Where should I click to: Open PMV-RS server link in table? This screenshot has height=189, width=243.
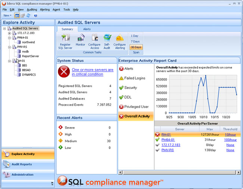[x=167, y=150]
